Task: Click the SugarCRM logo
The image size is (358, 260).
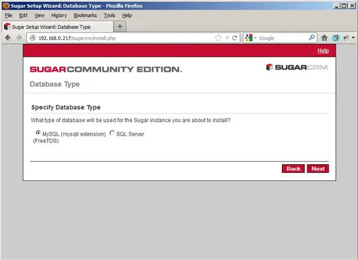Action: 297,67
